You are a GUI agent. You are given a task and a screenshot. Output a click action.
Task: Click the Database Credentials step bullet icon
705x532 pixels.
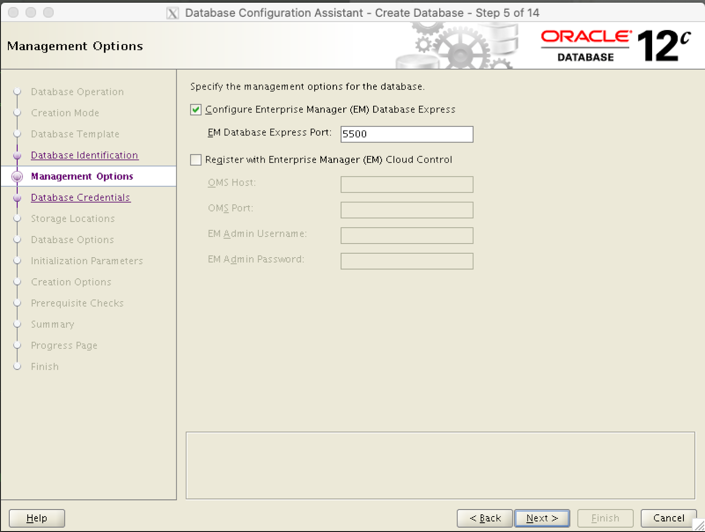(17, 198)
